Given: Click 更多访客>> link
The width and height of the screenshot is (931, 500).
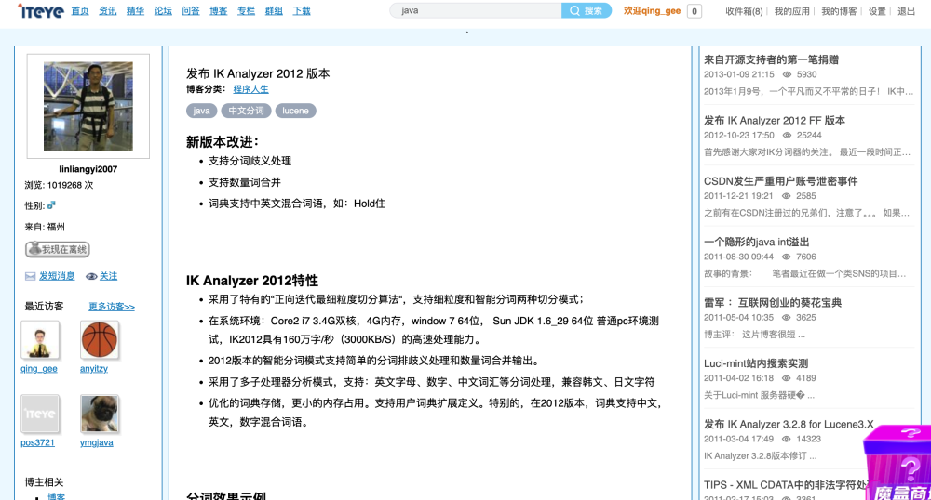Looking at the screenshot, I should [112, 307].
